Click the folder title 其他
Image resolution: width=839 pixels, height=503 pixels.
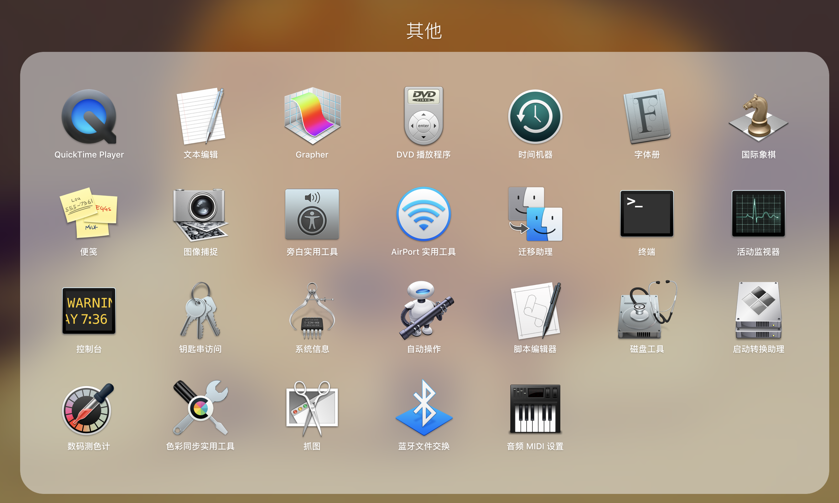pyautogui.click(x=424, y=30)
